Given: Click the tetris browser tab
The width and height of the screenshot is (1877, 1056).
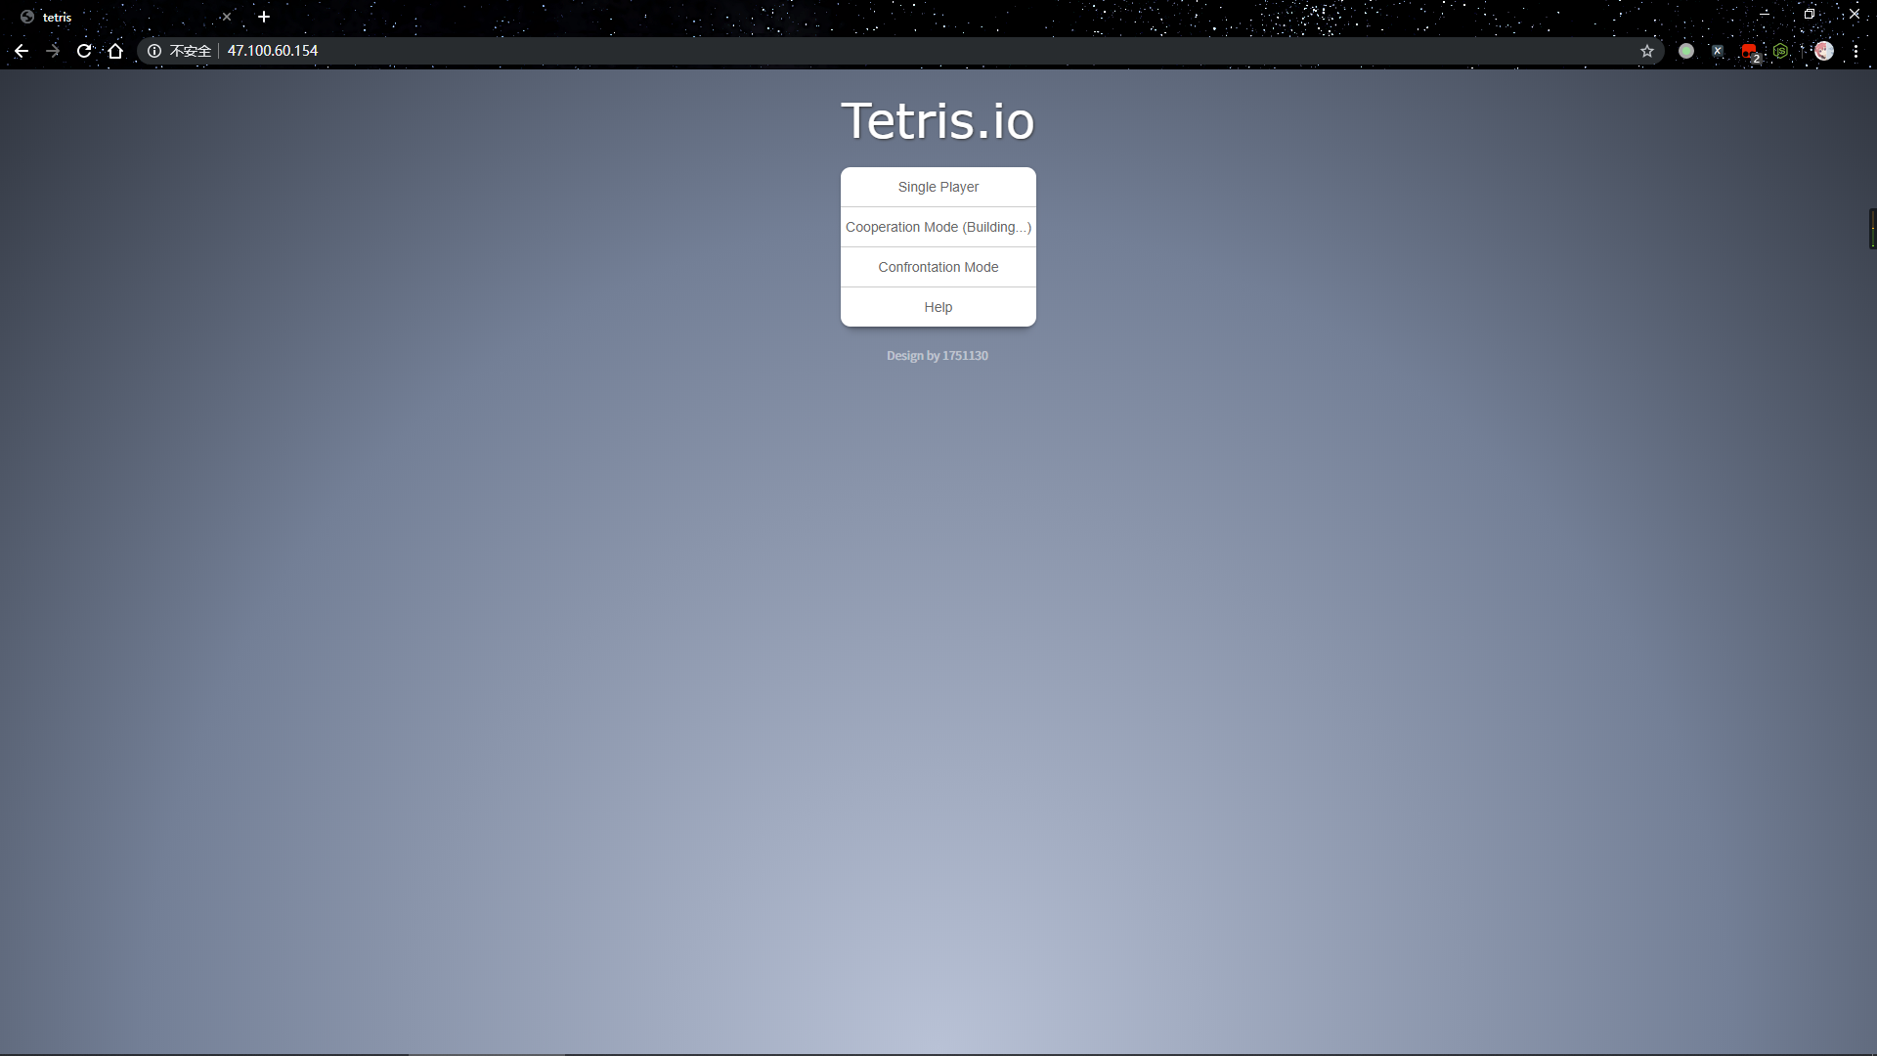Looking at the screenshot, I should coord(117,17).
